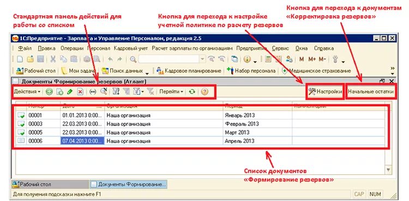This screenshot has width=409, height=201.
Task: Click in the main toolbar search input field
Action: coord(169,59)
